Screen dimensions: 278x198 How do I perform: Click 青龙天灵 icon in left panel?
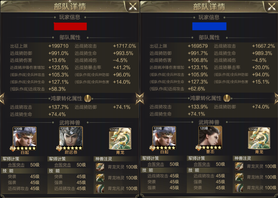click(100, 167)
